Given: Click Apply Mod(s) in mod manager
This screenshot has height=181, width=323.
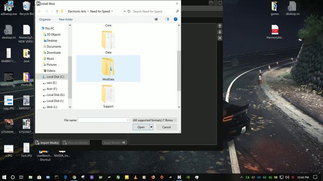Looking at the screenshot, I should pos(115,143).
